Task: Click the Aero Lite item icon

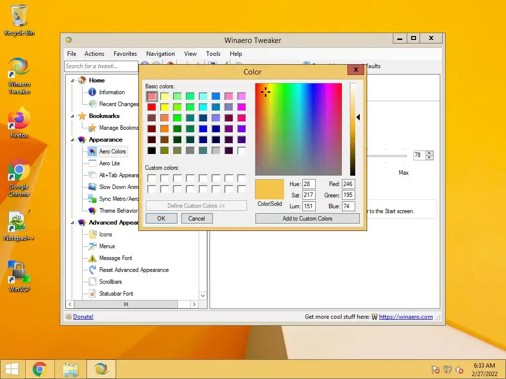Action: (92, 163)
